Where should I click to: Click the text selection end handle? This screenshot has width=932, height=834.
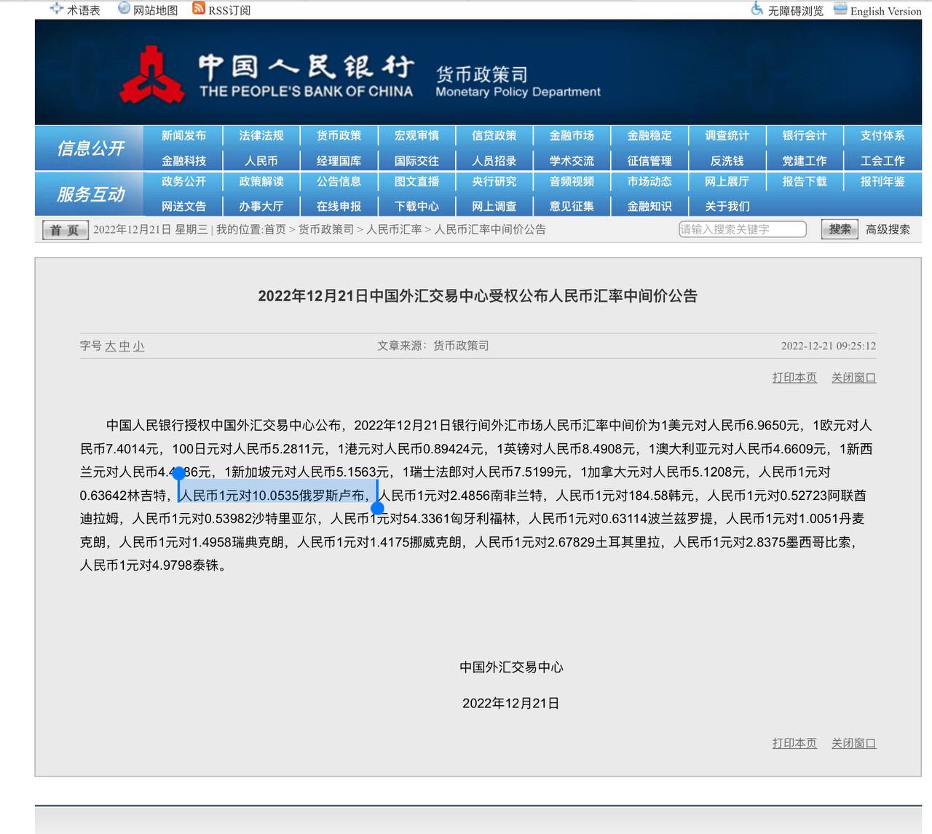[377, 508]
